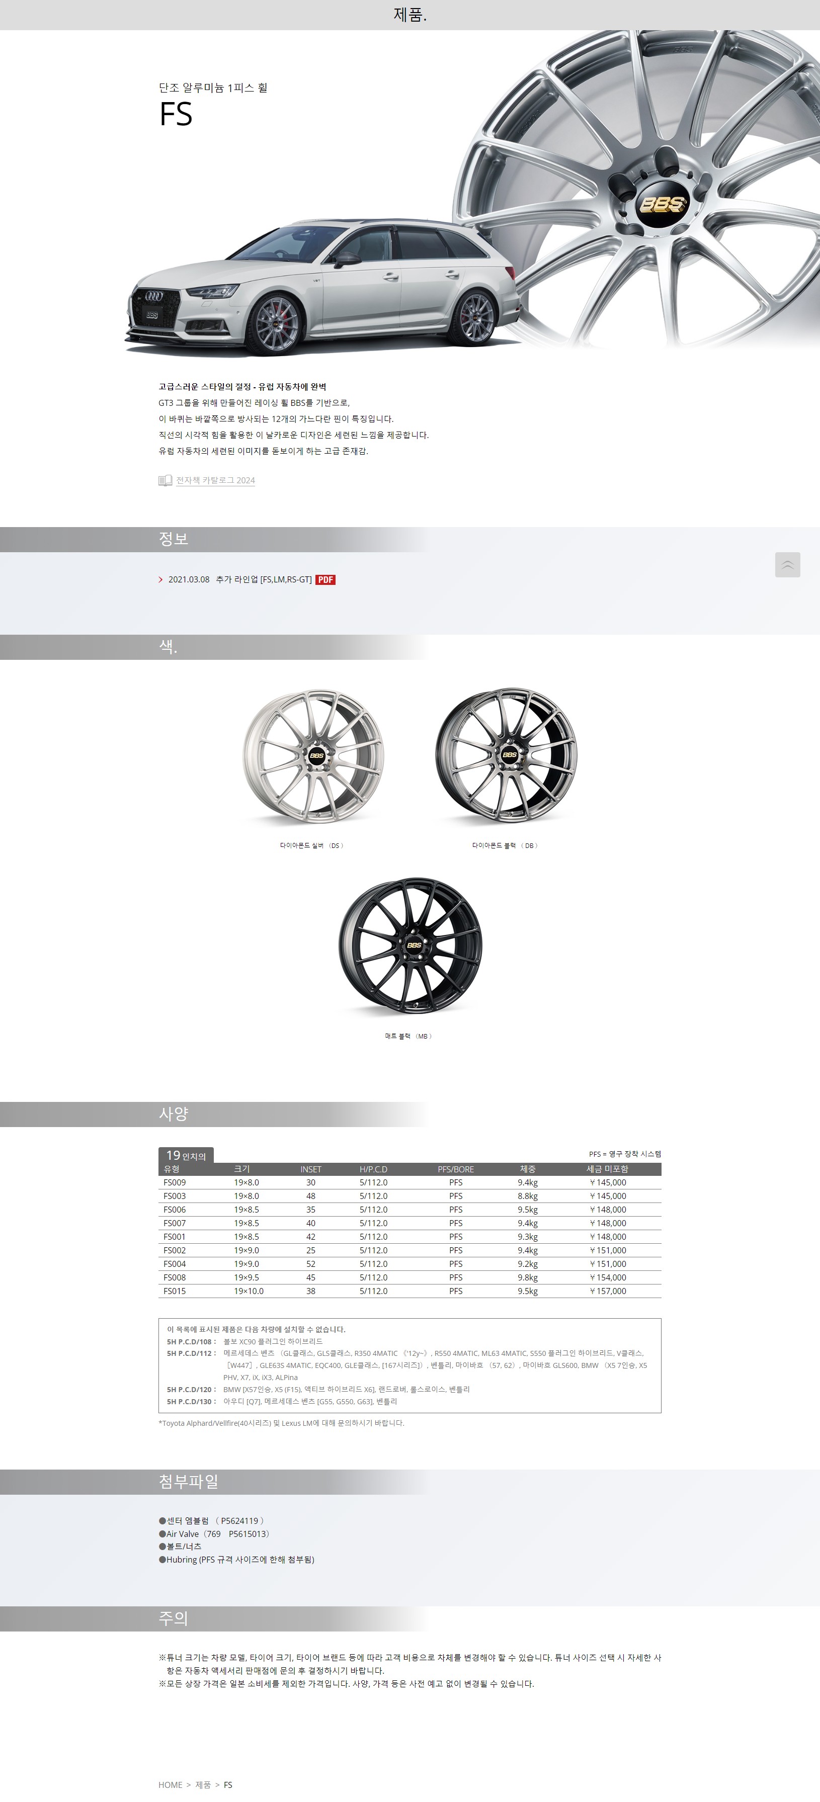Click the FS009 model cell
Viewport: 820px width, 1802px height.
point(175,1183)
